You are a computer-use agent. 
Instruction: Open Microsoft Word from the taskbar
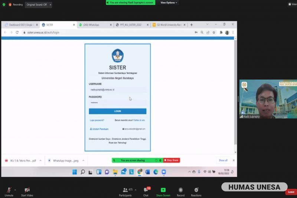147,172
